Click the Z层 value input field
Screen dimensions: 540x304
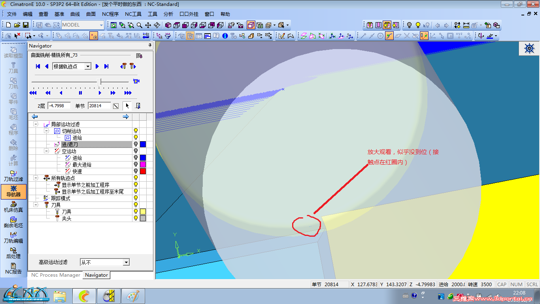click(x=59, y=106)
